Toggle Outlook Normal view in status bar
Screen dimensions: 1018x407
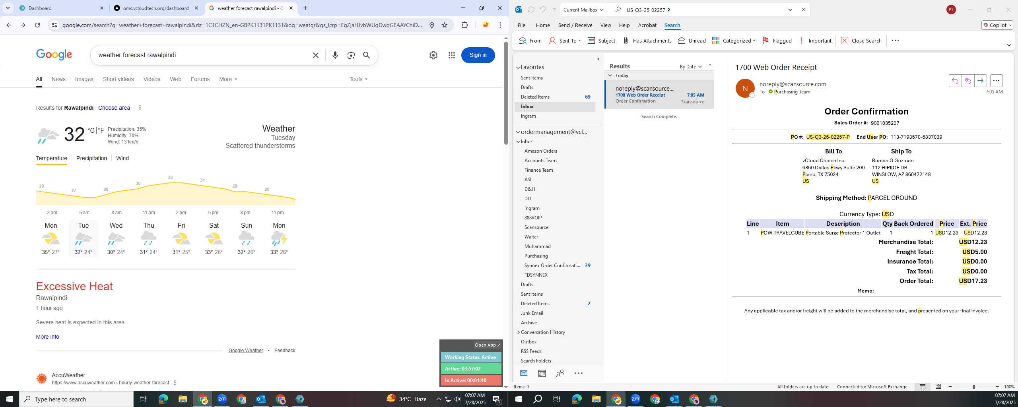point(923,387)
